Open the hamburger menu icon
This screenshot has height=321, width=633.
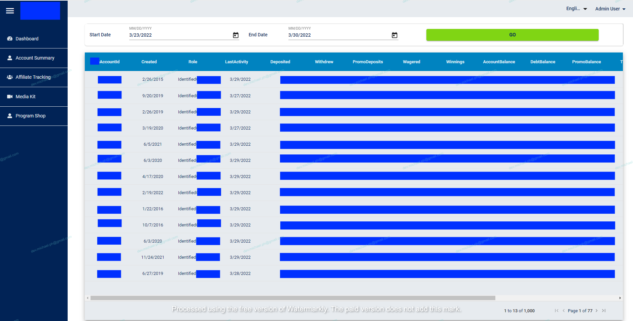(10, 11)
